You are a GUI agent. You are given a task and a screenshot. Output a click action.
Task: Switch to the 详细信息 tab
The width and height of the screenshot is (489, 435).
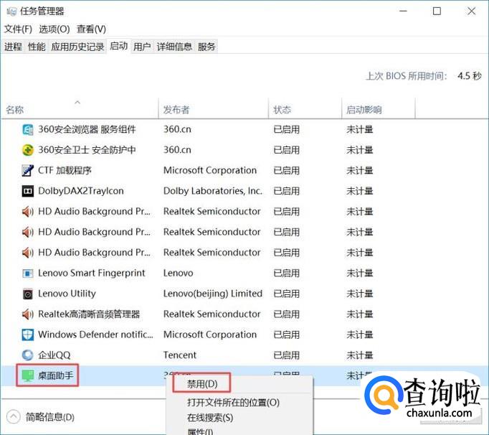tap(174, 47)
